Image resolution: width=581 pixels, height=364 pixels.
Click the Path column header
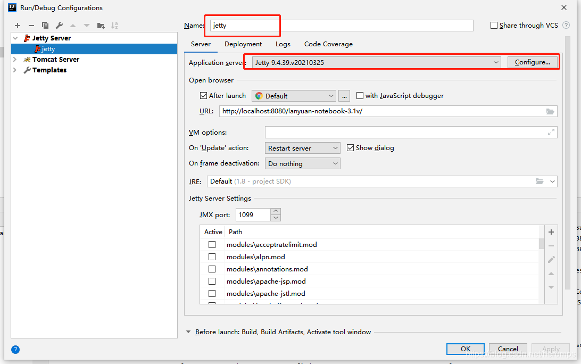coord(235,232)
